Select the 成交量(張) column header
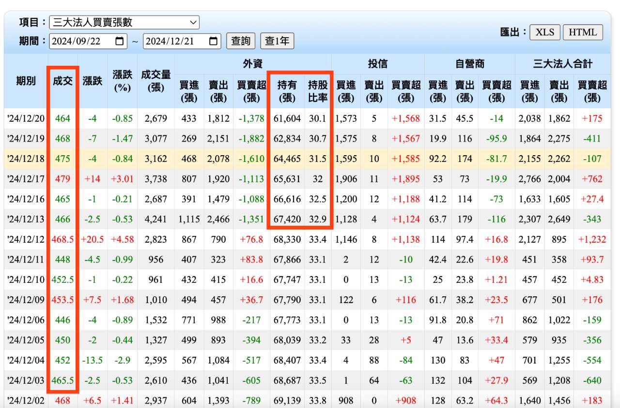 [x=156, y=81]
